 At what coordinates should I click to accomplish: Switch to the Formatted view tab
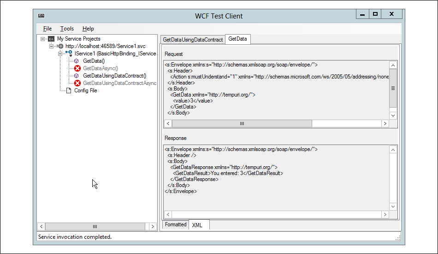coord(175,224)
